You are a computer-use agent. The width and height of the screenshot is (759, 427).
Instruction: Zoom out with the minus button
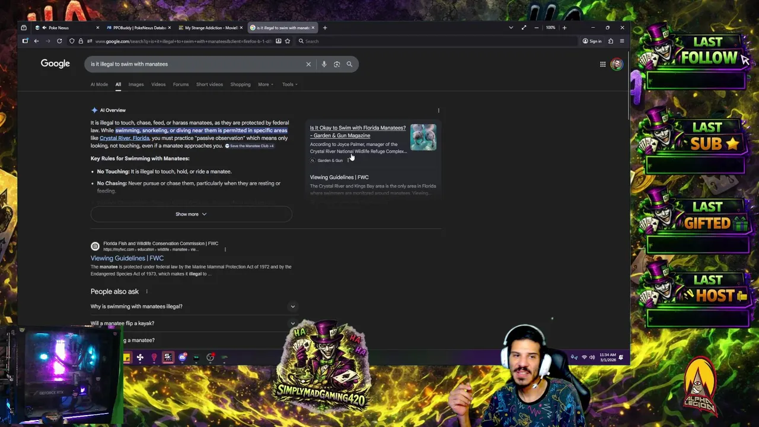pos(537,27)
